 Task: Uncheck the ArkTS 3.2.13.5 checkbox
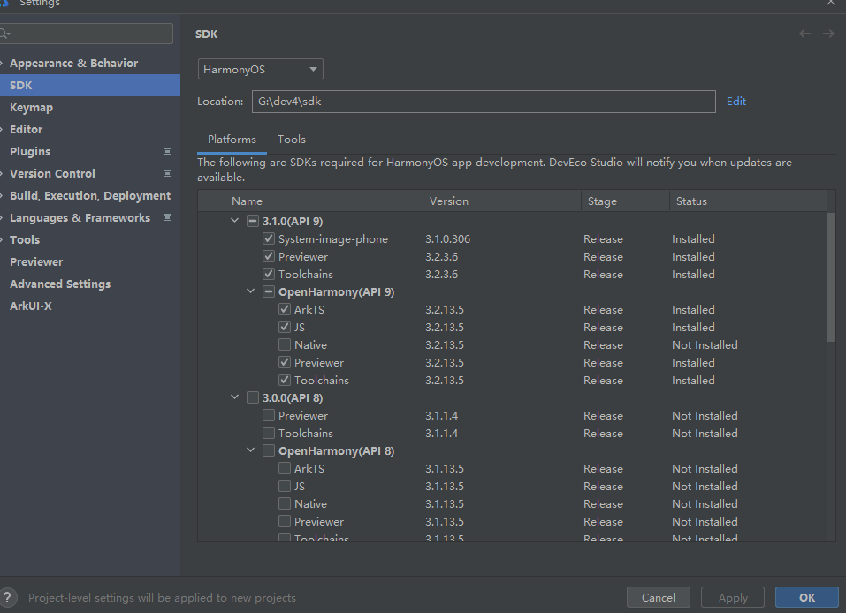(x=285, y=309)
